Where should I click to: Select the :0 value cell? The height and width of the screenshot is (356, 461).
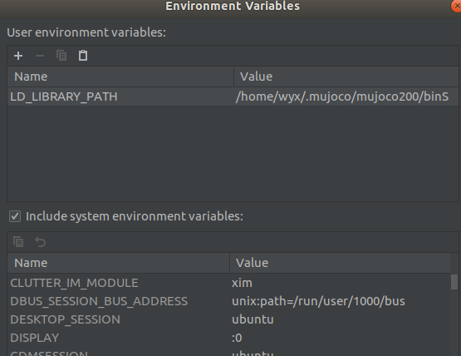coord(237,338)
